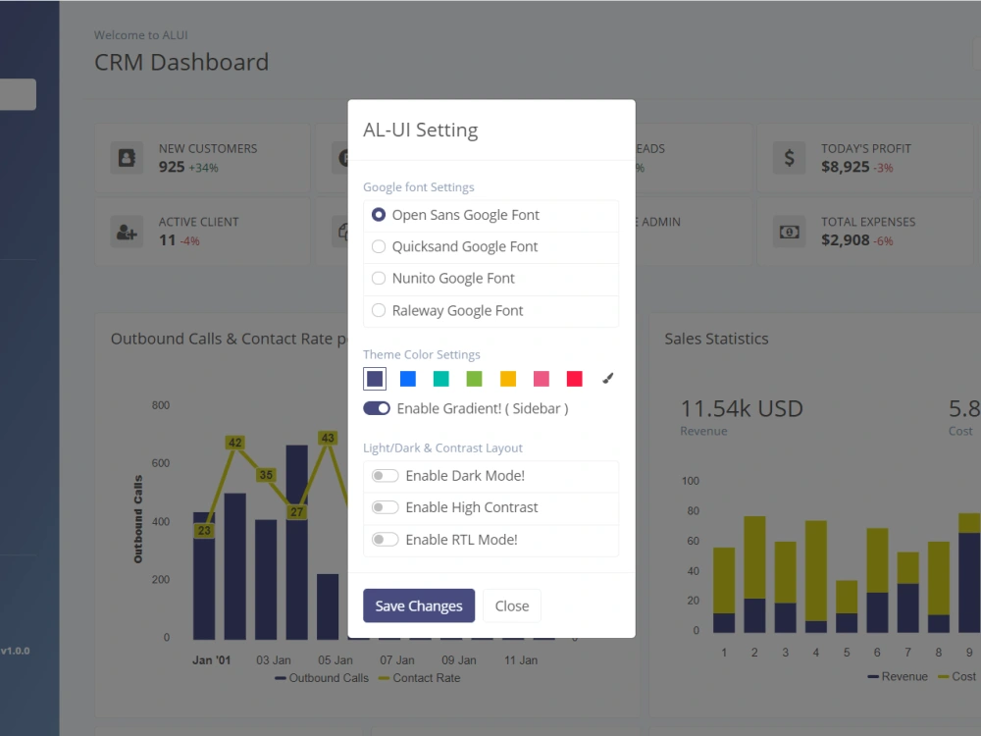The height and width of the screenshot is (736, 981).
Task: Enable Dark Mode switch
Action: 385,476
